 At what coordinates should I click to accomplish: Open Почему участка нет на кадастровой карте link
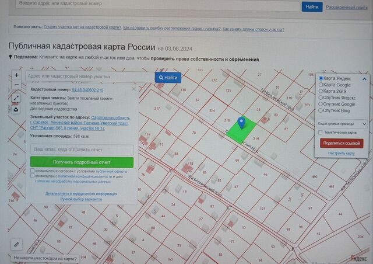82,27
